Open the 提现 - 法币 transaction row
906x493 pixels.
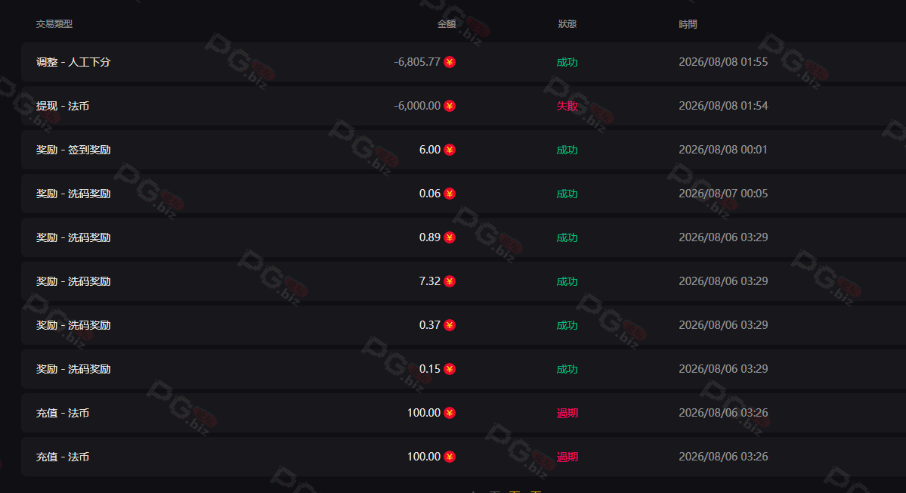tap(463, 106)
